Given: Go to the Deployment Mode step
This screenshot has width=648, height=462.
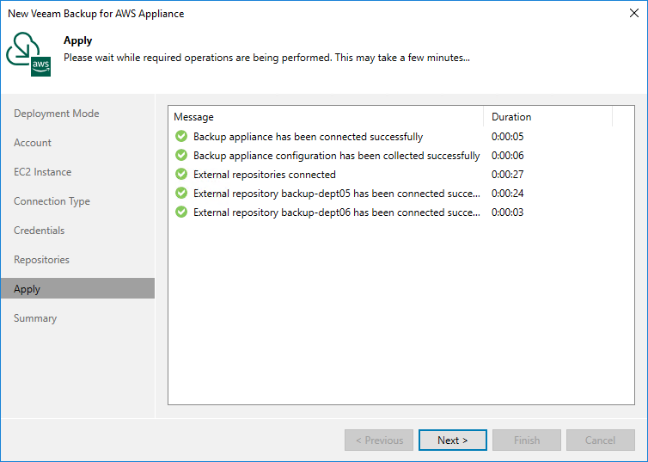Looking at the screenshot, I should point(57,114).
